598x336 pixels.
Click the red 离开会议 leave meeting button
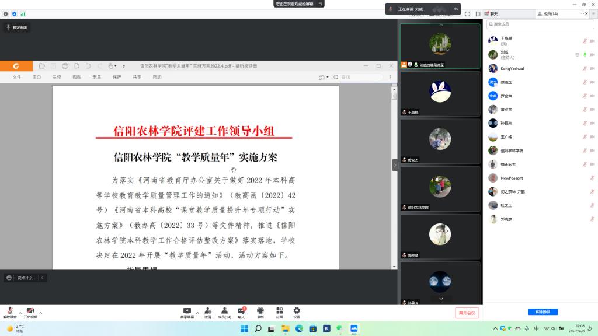[467, 313]
